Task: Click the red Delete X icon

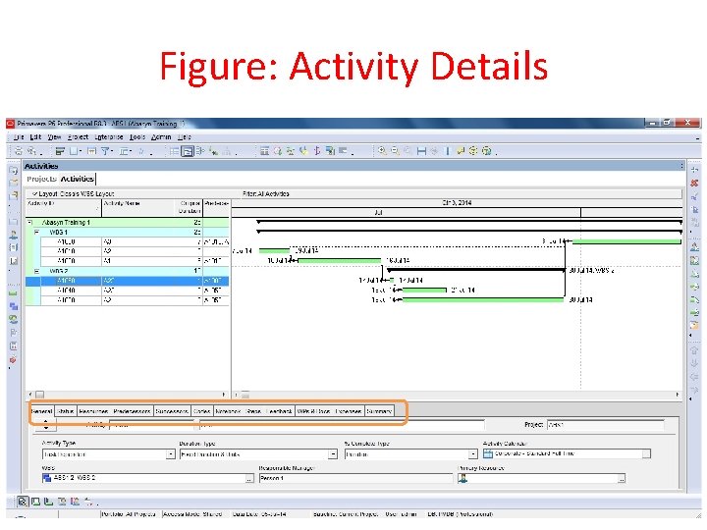Action: coord(695,183)
